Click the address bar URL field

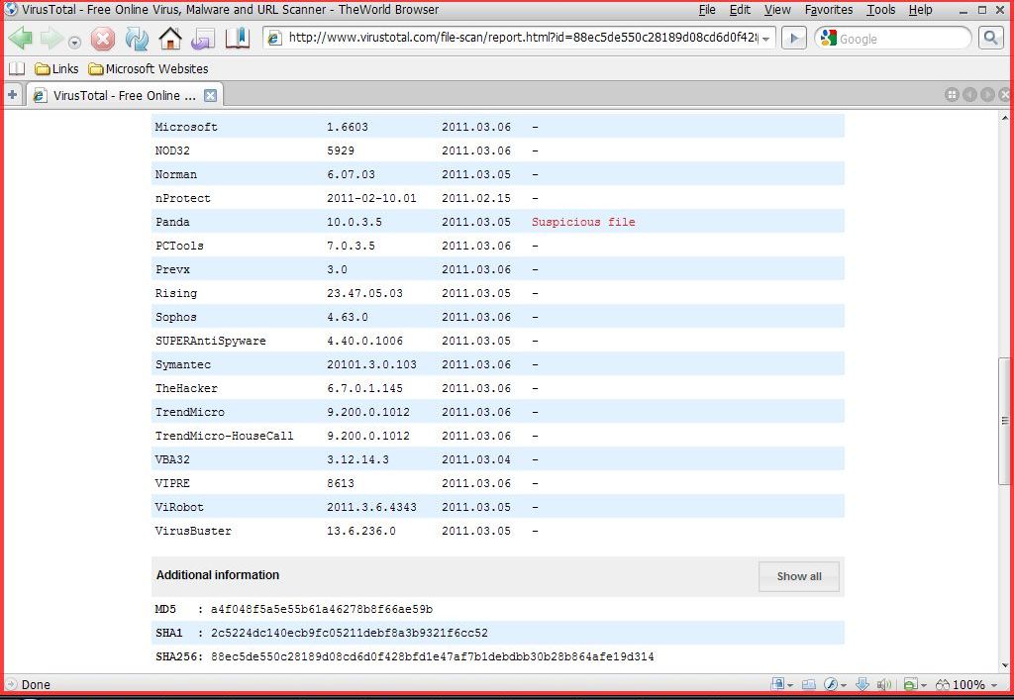[521, 38]
